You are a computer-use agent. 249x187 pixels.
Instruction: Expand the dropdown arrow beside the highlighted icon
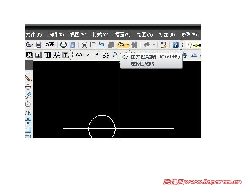tap(128, 45)
